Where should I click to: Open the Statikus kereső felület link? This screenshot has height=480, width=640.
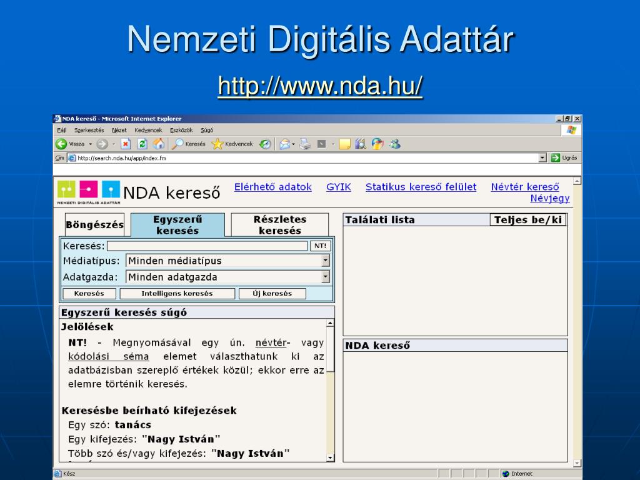pos(421,187)
